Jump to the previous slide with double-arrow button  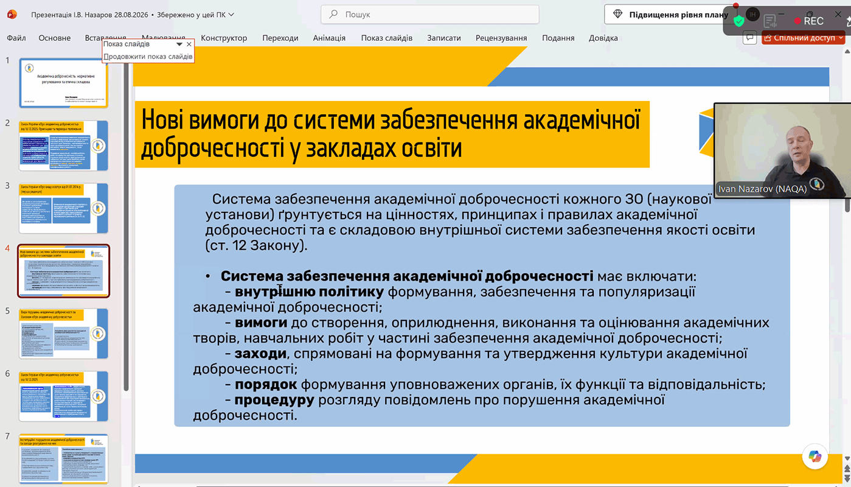847,468
